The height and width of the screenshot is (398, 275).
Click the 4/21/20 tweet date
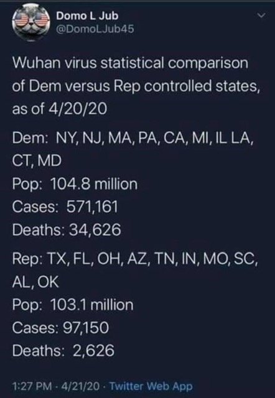point(80,386)
